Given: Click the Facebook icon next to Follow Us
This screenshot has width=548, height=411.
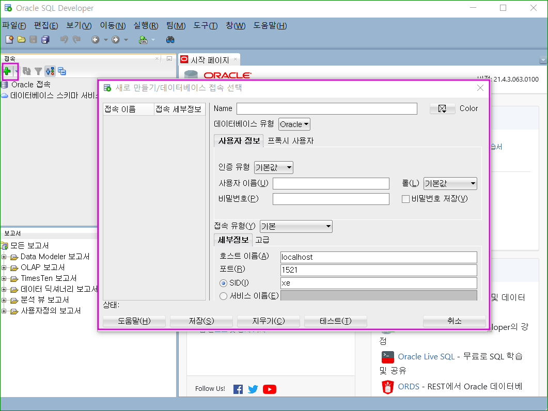Looking at the screenshot, I should pyautogui.click(x=238, y=389).
